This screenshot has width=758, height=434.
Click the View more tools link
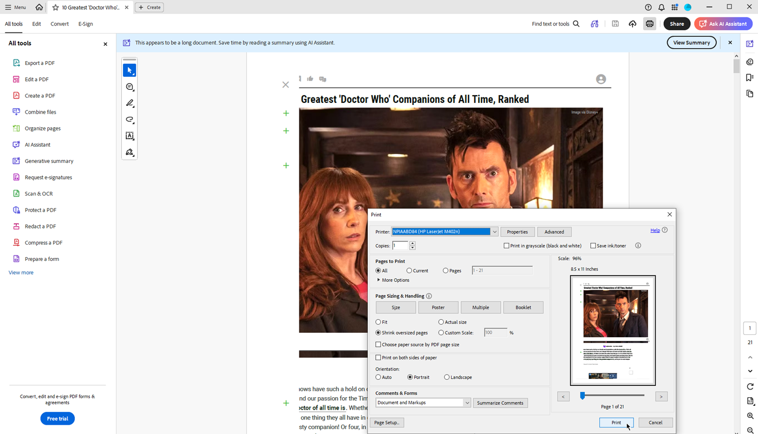click(21, 273)
